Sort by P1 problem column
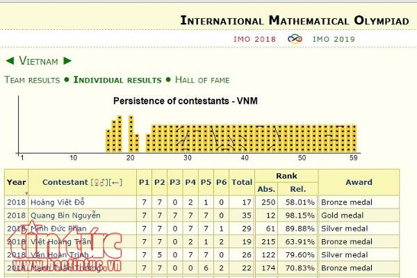 click(x=144, y=182)
